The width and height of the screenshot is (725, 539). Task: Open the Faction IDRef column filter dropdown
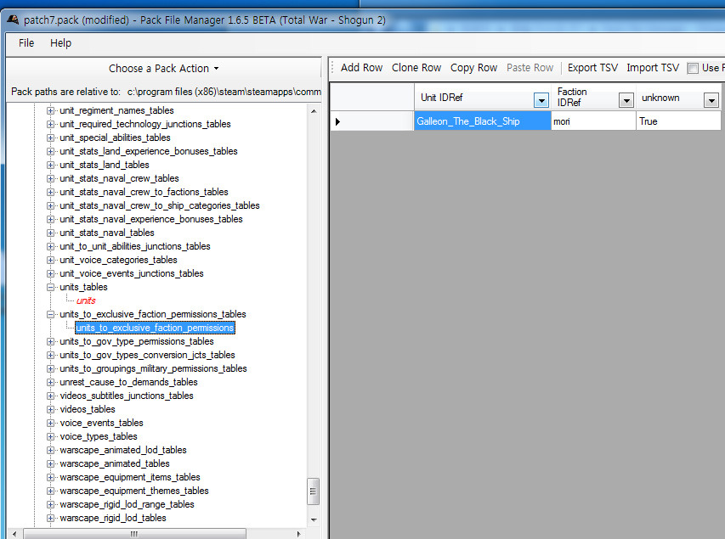click(x=626, y=101)
